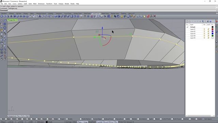Toggle SmartTrack in the status bar
The height and width of the screenshot is (123, 218).
(92, 122)
